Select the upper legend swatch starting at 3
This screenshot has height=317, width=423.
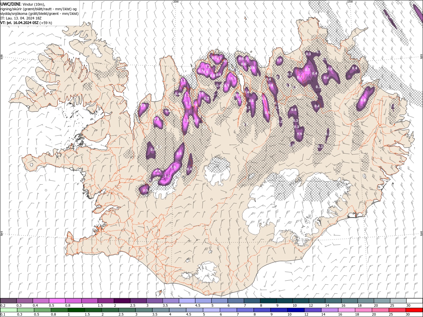click(155, 300)
